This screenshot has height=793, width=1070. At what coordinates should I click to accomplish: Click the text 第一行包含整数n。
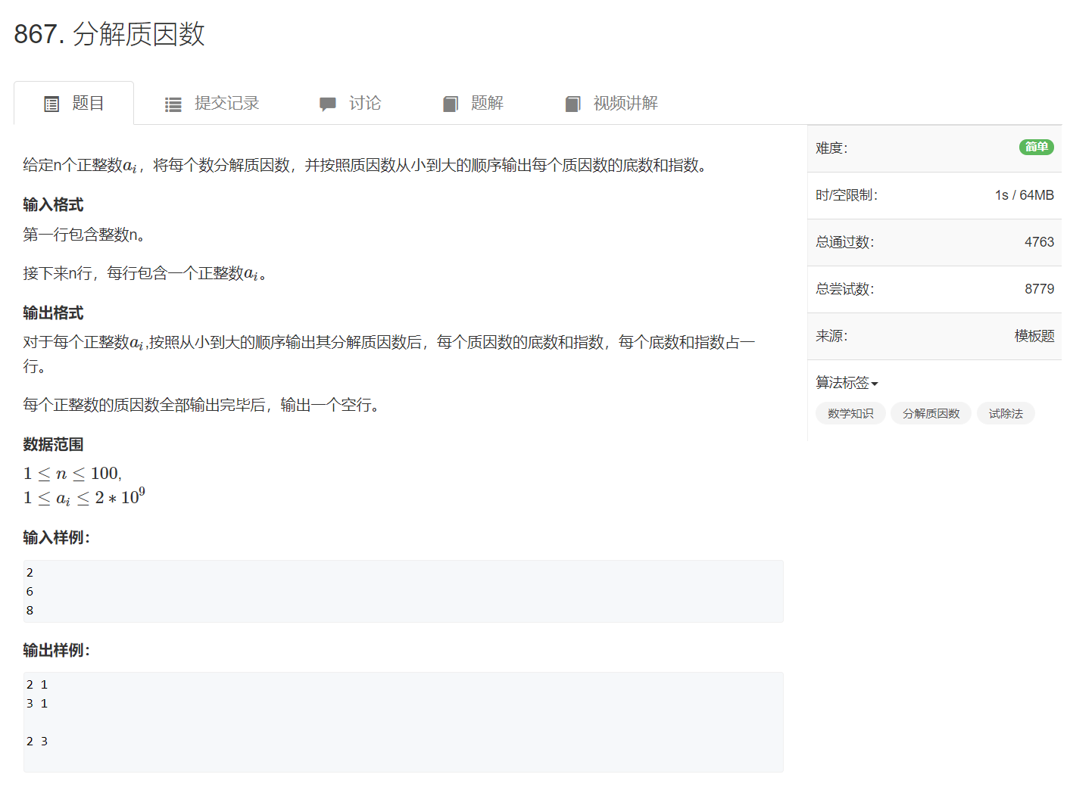tap(84, 235)
